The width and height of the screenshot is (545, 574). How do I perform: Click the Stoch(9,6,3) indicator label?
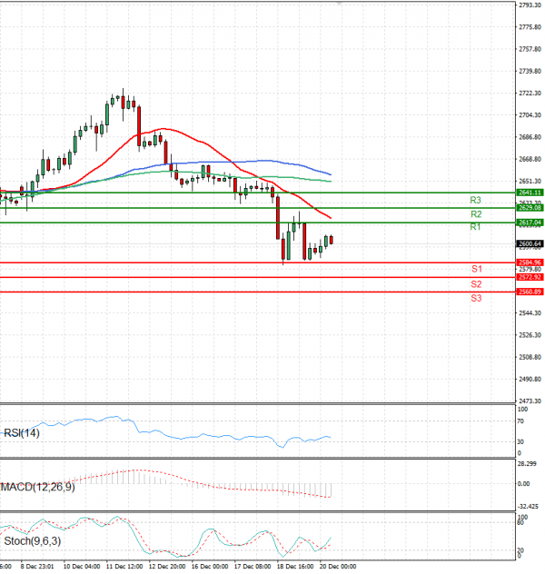[x=32, y=541]
